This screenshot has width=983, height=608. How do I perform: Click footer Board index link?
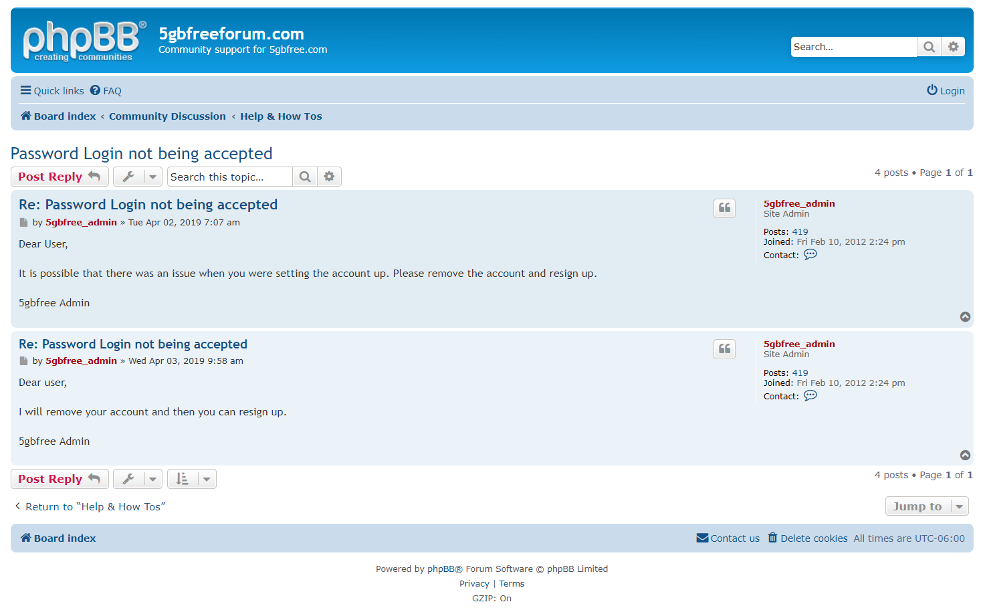(58, 538)
